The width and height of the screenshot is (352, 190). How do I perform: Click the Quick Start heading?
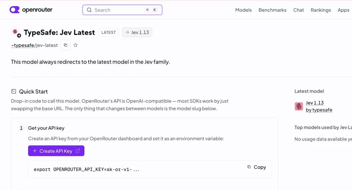(x=34, y=92)
